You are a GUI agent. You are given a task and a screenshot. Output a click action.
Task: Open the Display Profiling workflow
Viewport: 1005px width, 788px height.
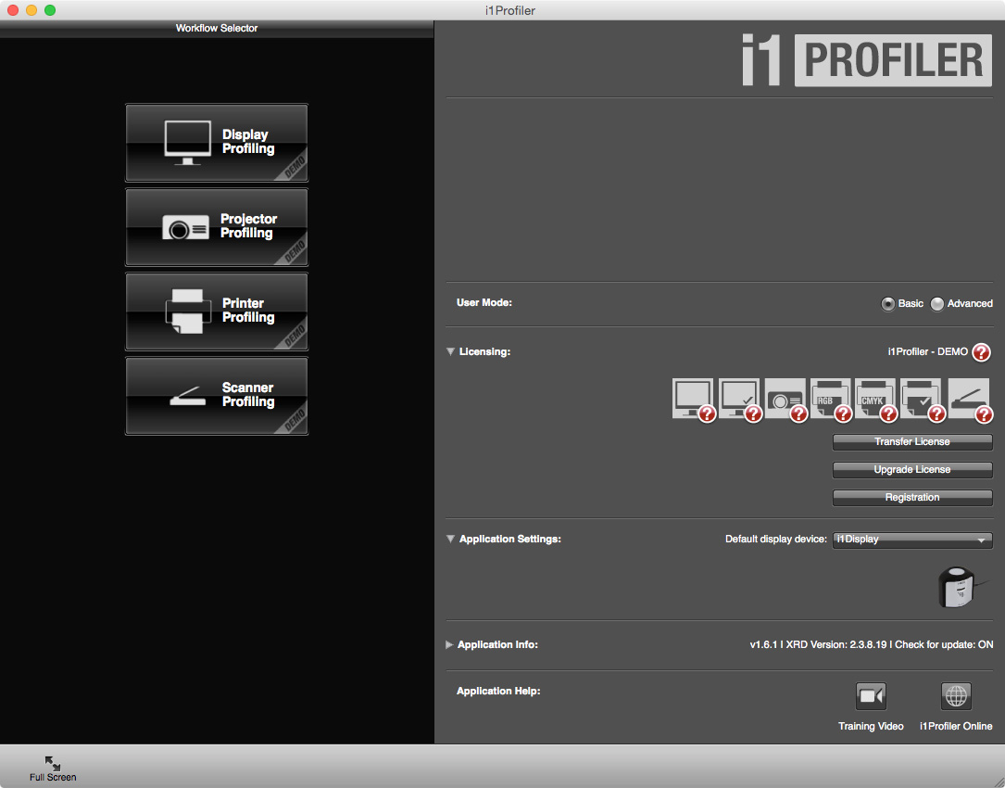pos(217,143)
